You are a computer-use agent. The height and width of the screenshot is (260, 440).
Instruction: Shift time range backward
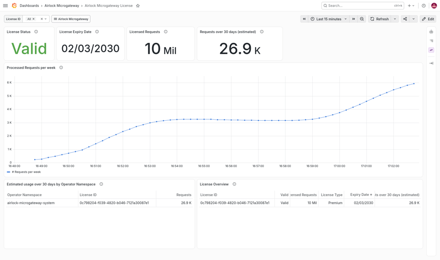(304, 19)
